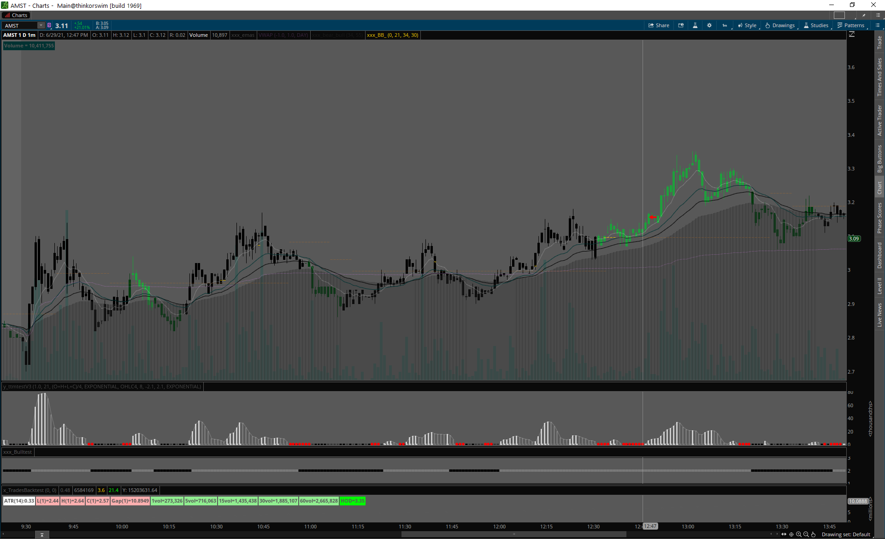
Task: Open the Studies menu button
Action: (x=816, y=25)
